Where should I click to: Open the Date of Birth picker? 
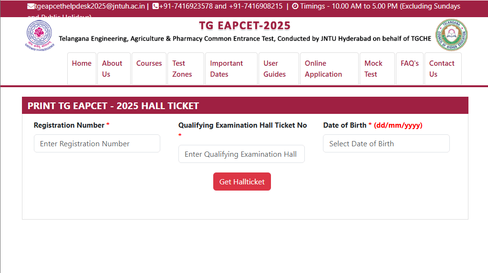click(x=386, y=143)
